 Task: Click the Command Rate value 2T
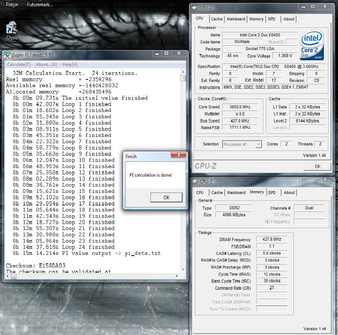(x=272, y=288)
